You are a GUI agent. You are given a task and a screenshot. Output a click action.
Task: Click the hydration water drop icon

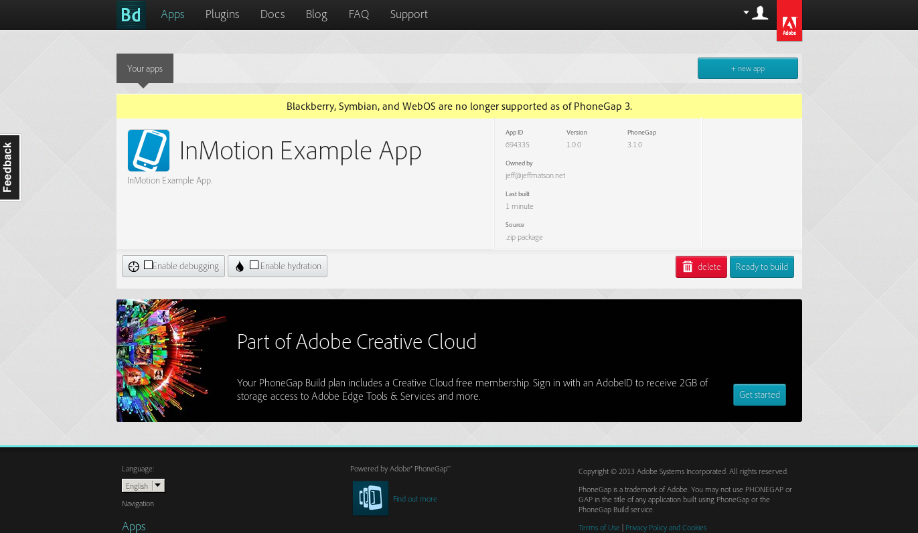240,266
